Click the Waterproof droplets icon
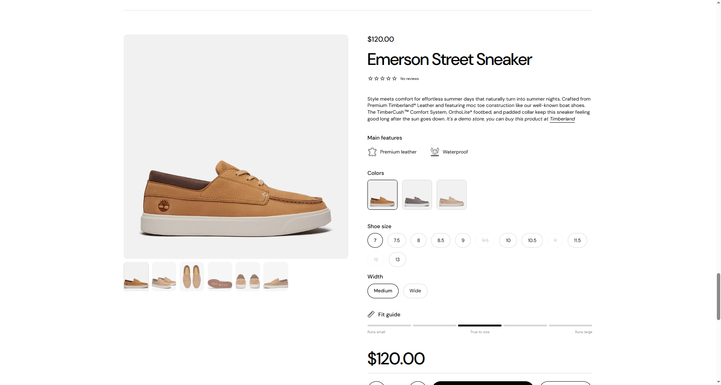Image resolution: width=721 pixels, height=385 pixels. (435, 152)
